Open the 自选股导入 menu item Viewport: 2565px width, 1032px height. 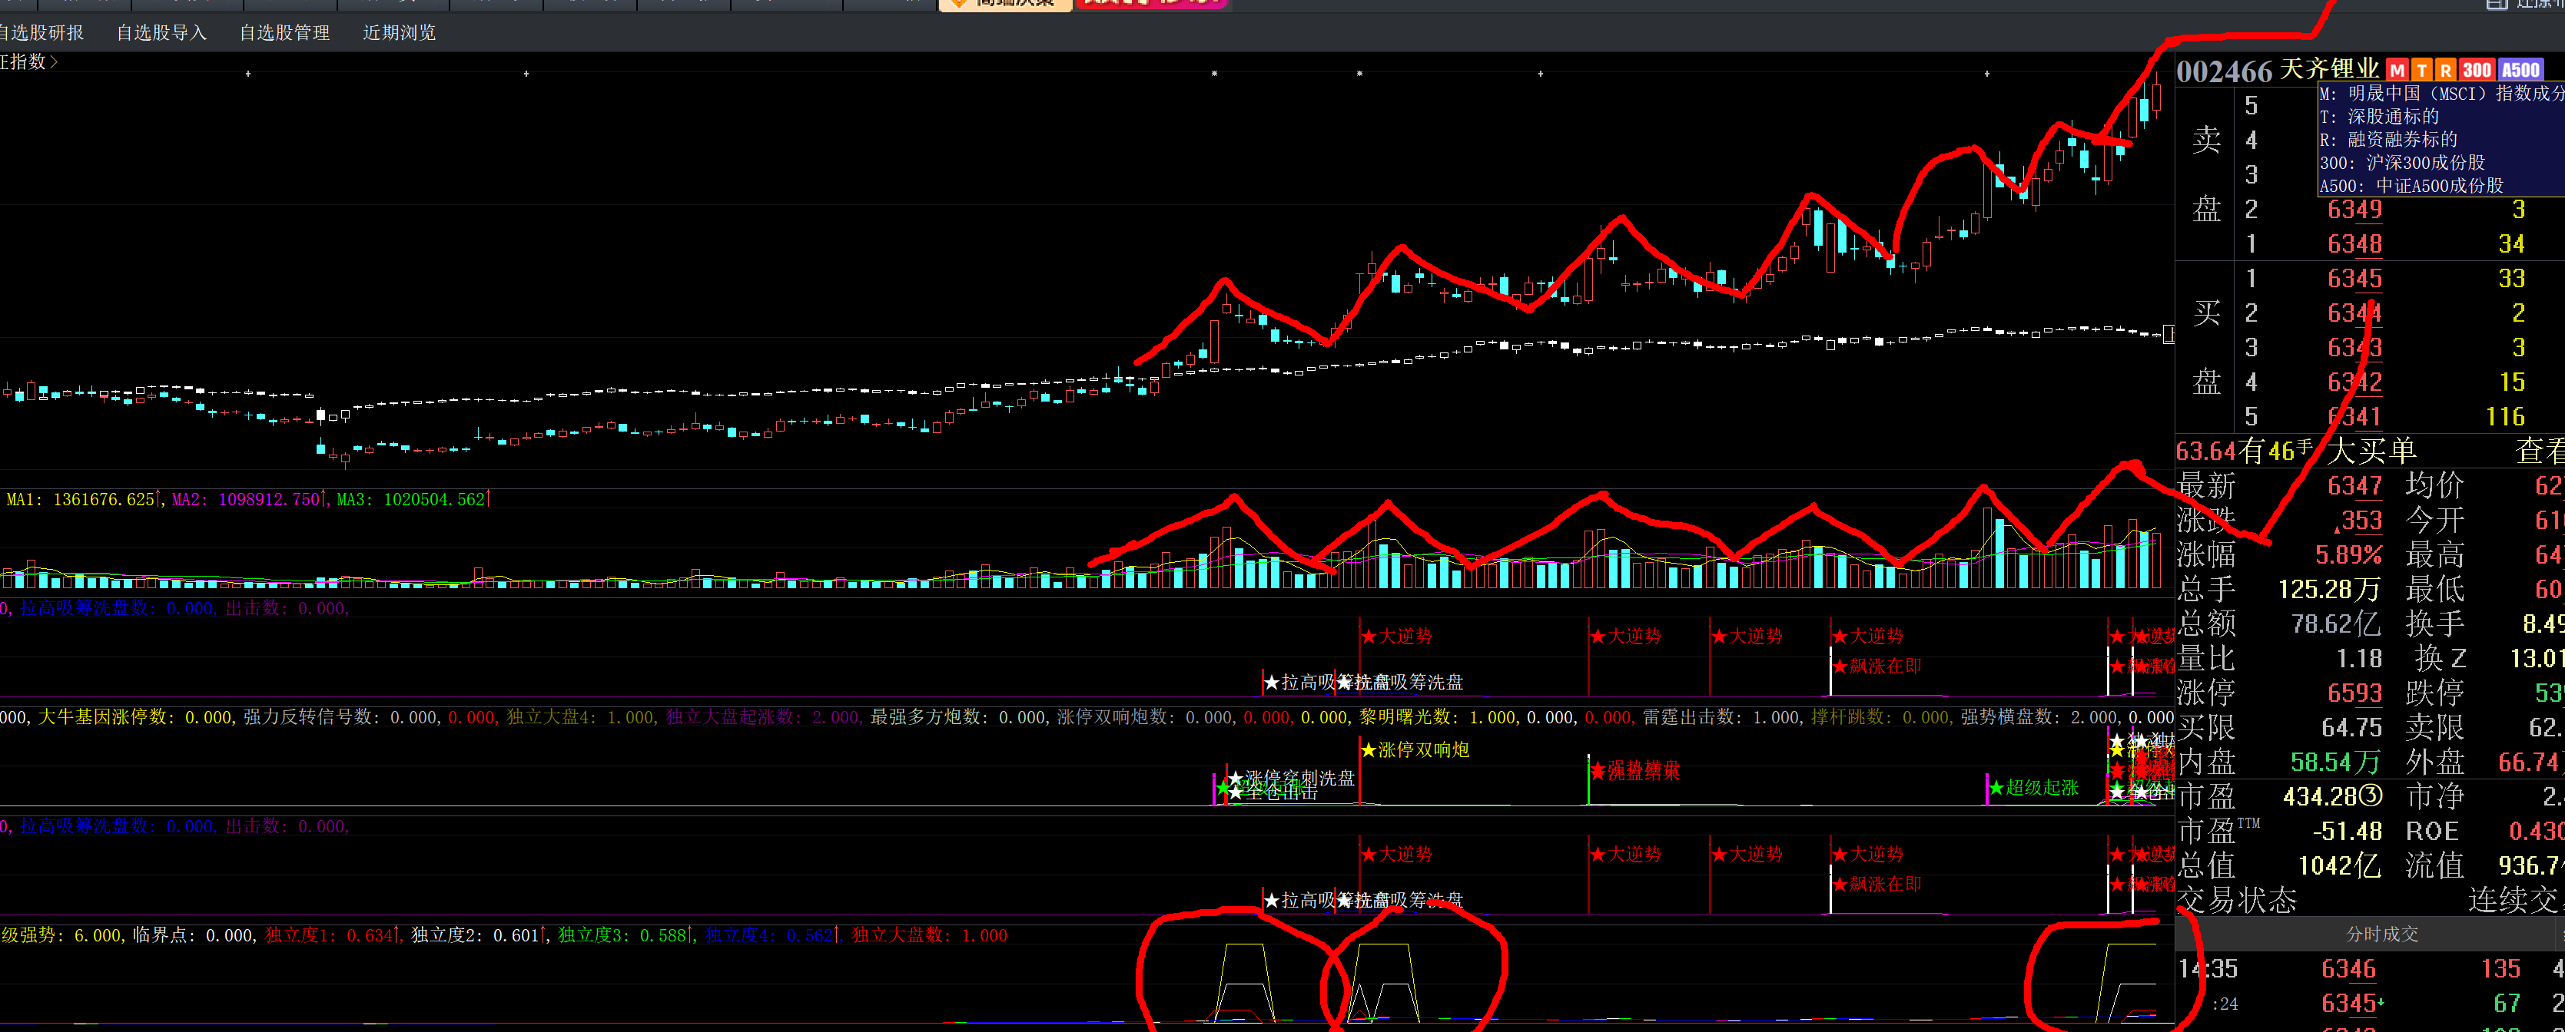click(x=161, y=33)
